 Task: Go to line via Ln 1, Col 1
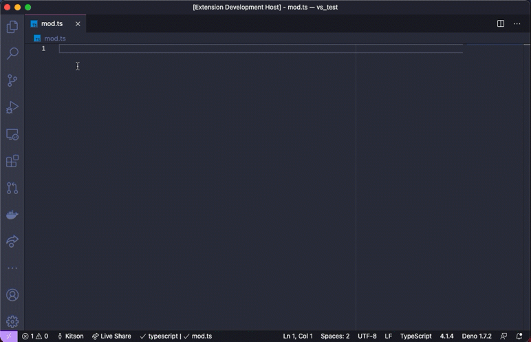click(x=298, y=336)
